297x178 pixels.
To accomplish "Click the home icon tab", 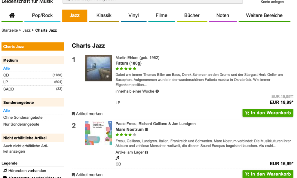I will 12,15.
